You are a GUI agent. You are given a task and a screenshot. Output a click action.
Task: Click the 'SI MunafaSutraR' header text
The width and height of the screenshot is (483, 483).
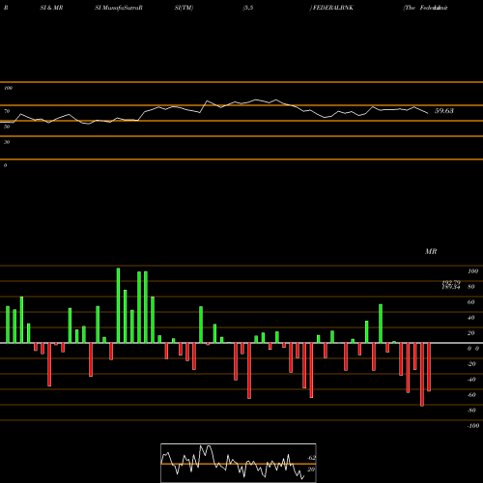click(x=119, y=8)
